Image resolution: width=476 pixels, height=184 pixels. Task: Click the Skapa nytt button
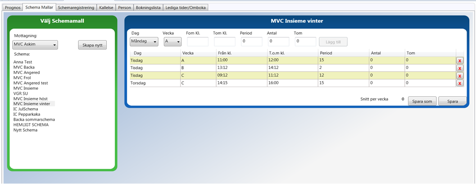click(x=92, y=45)
